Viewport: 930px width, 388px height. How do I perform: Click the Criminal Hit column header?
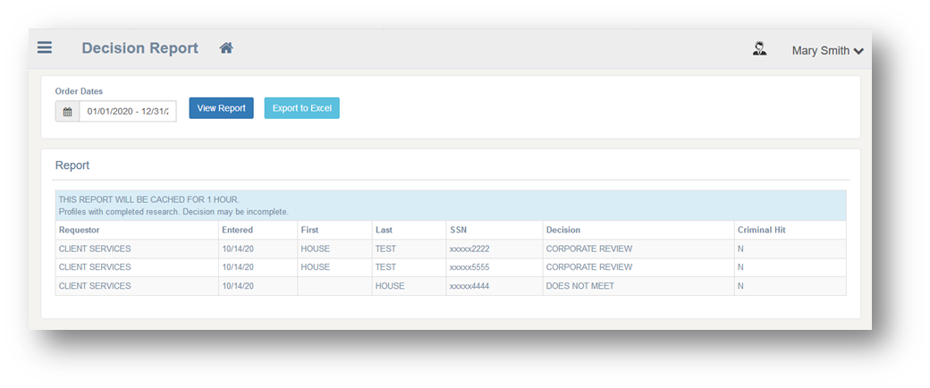click(762, 230)
